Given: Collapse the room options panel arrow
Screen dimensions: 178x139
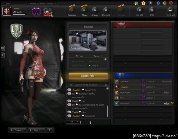Looking at the screenshot, I should 105,59.
